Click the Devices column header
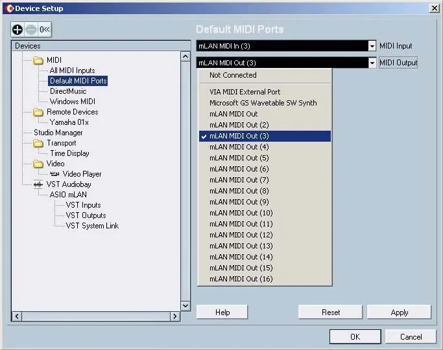443x350 pixels. coord(101,46)
